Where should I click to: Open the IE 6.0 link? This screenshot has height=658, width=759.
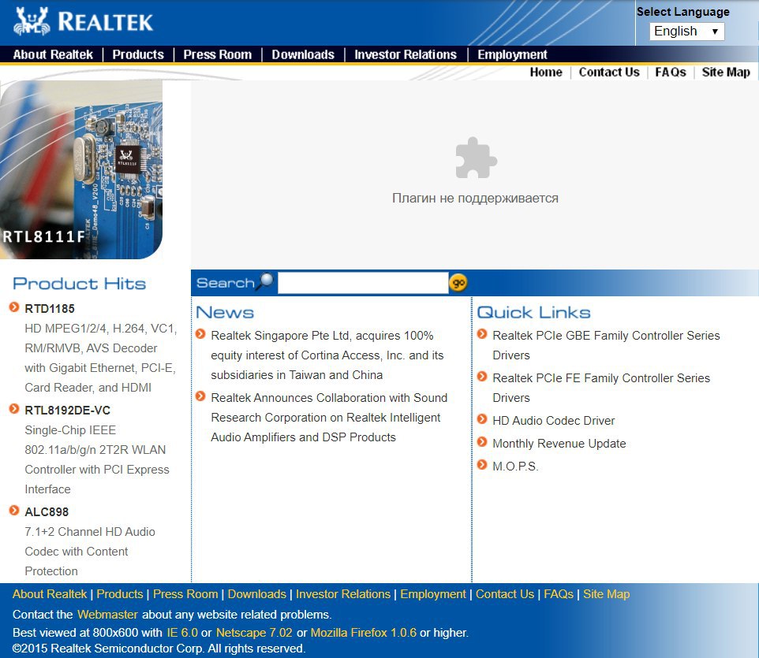pyautogui.click(x=182, y=632)
